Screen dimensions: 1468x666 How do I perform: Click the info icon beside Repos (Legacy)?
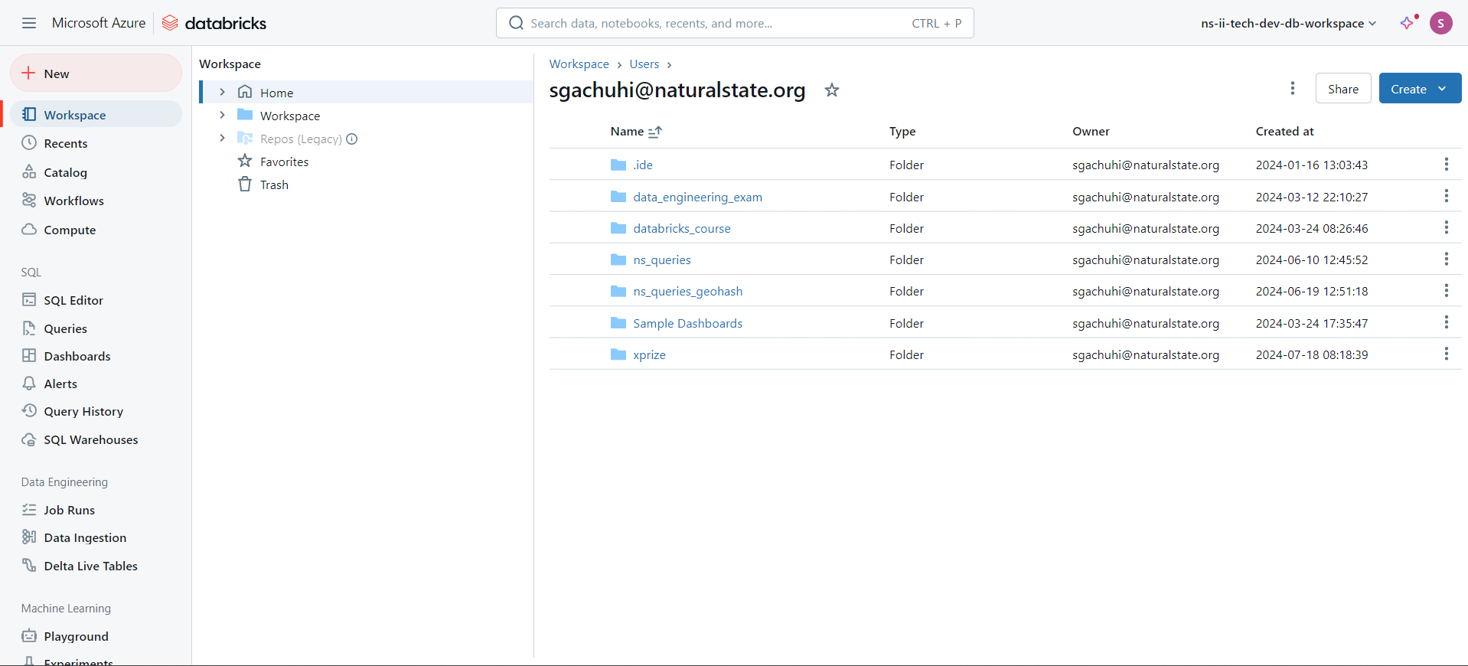pos(352,139)
